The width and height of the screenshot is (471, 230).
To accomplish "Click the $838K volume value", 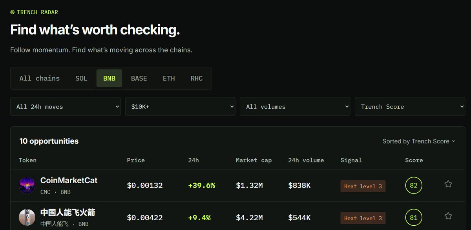I will pyautogui.click(x=299, y=186).
